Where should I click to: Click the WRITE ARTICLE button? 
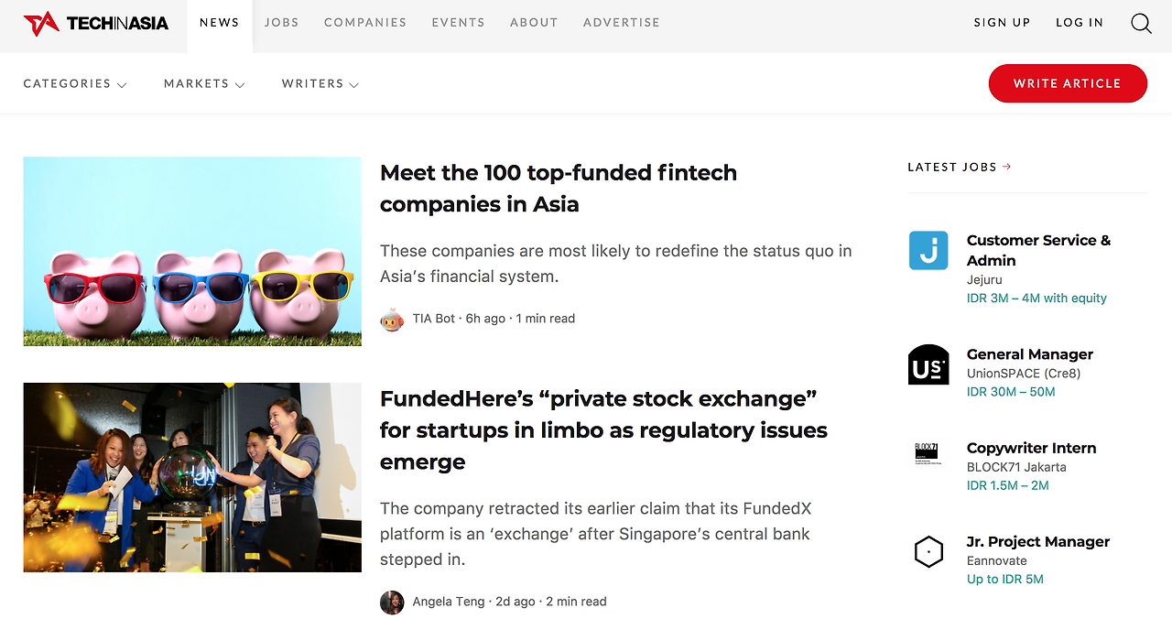1068,83
